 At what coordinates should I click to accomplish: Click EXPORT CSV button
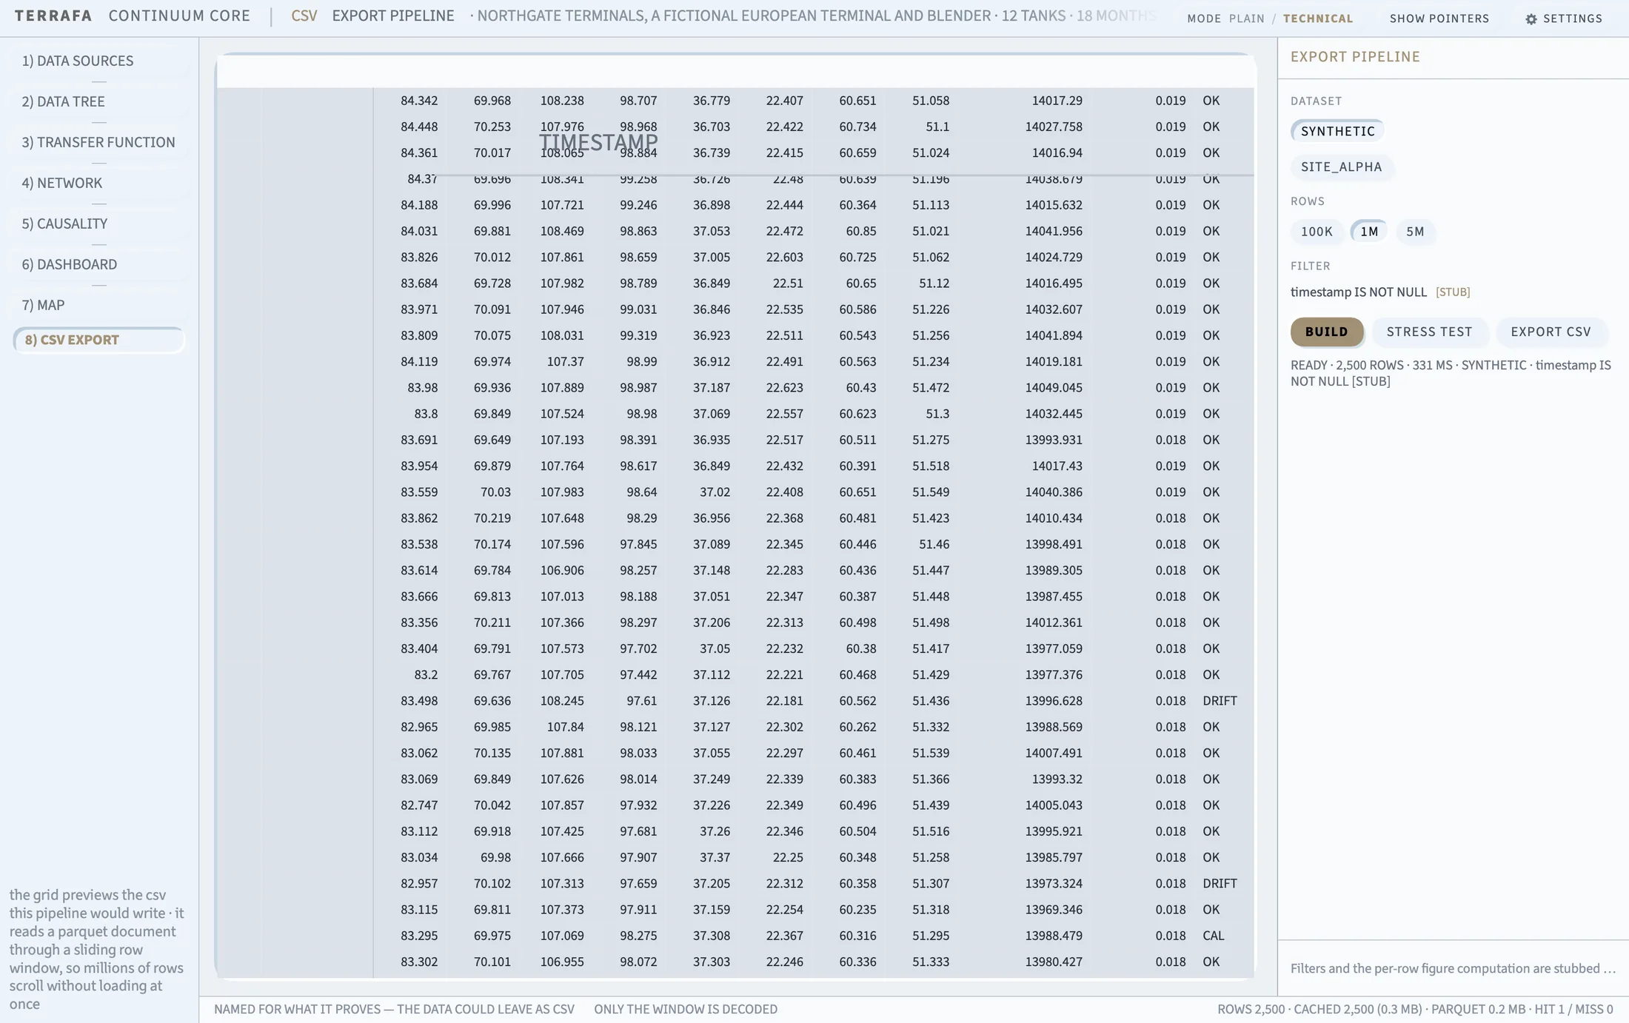coord(1551,332)
